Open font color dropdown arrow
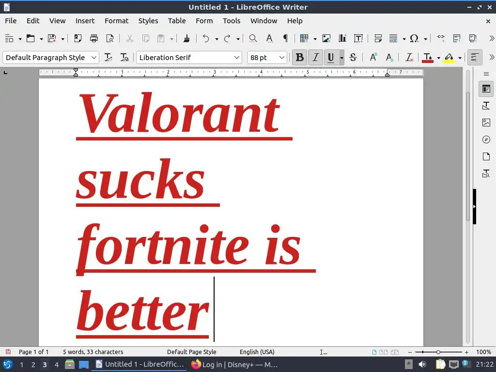This screenshot has height=372, width=496. coord(438,58)
